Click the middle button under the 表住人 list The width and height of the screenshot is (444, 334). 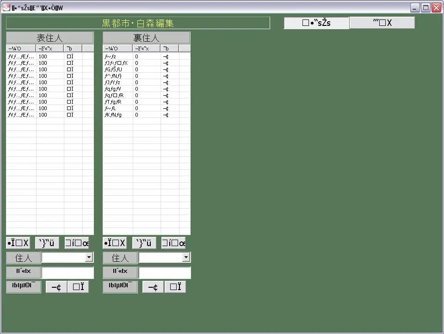[x=47, y=243]
